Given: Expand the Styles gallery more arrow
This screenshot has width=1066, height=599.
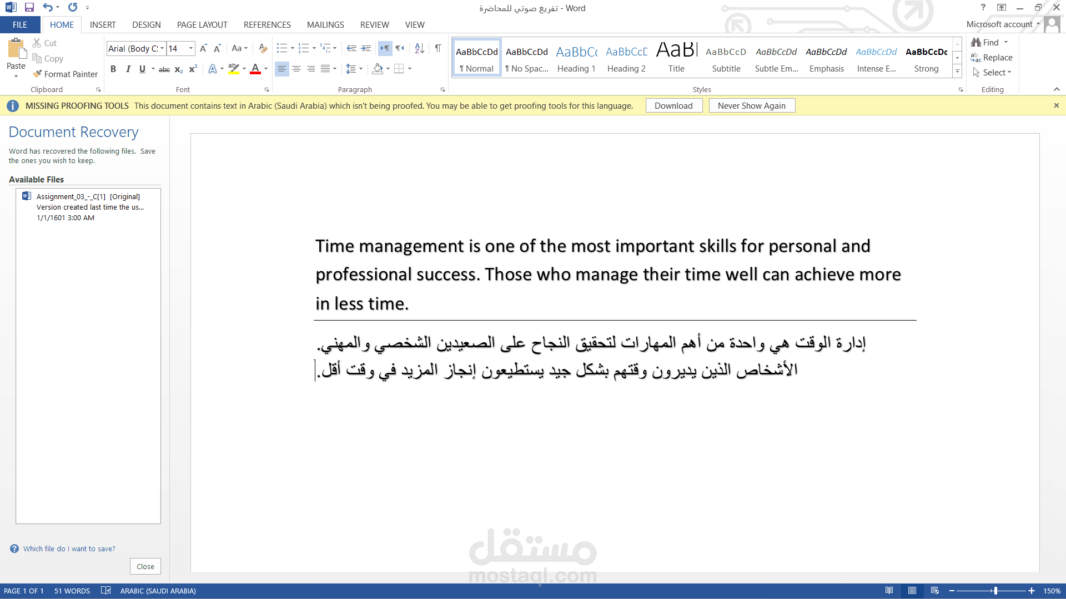Looking at the screenshot, I should [957, 72].
